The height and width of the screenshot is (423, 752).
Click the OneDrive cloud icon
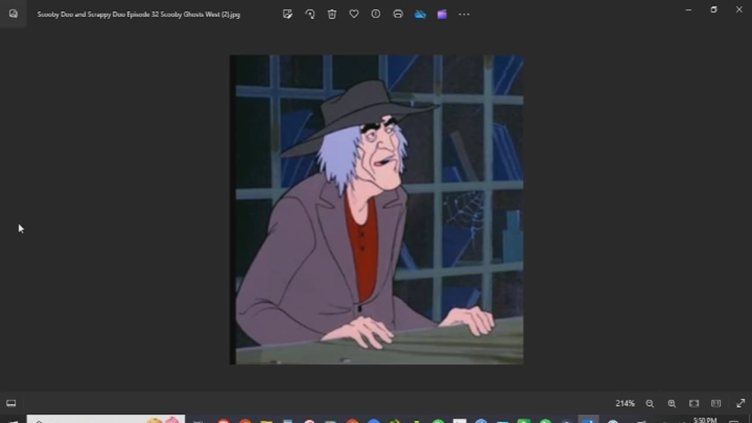point(420,14)
